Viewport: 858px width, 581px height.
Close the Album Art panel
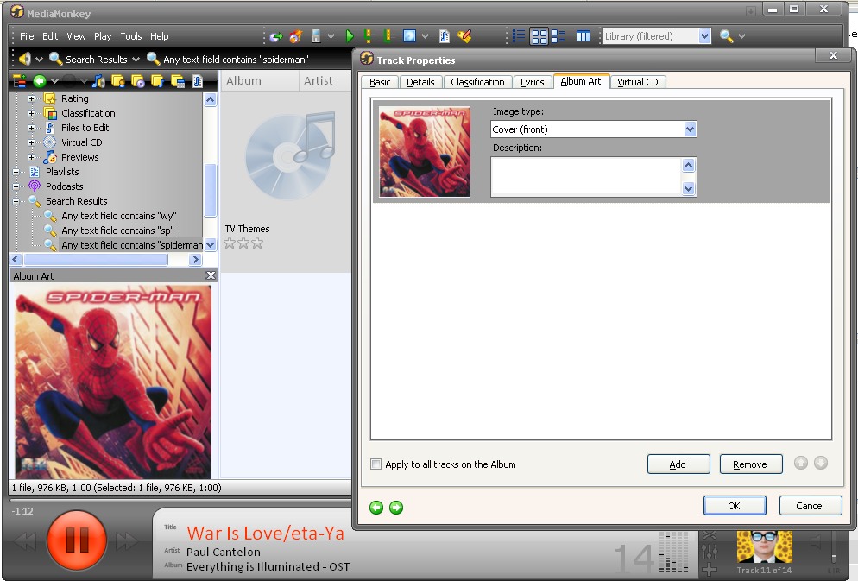(211, 275)
